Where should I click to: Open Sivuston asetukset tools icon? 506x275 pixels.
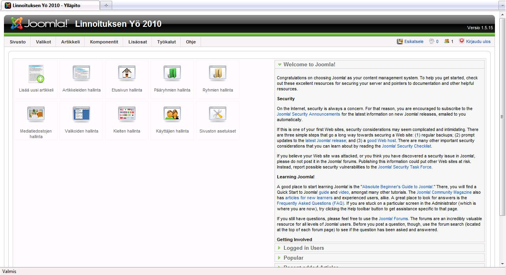(x=218, y=115)
